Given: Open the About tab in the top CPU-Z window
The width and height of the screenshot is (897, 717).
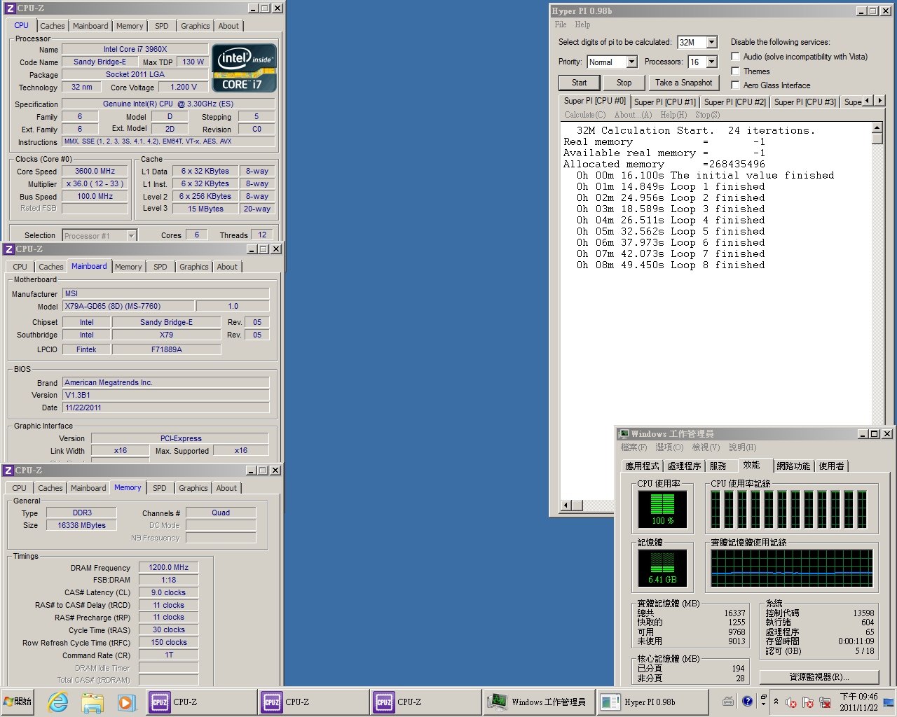Looking at the screenshot, I should pyautogui.click(x=228, y=26).
